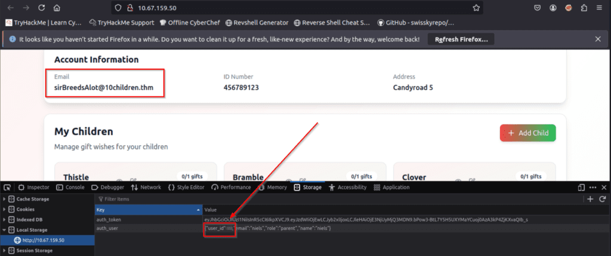
Task: Switch to the Console tab
Action: click(x=70, y=187)
